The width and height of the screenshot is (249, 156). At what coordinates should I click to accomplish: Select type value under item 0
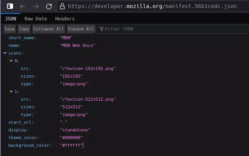tap(74, 84)
